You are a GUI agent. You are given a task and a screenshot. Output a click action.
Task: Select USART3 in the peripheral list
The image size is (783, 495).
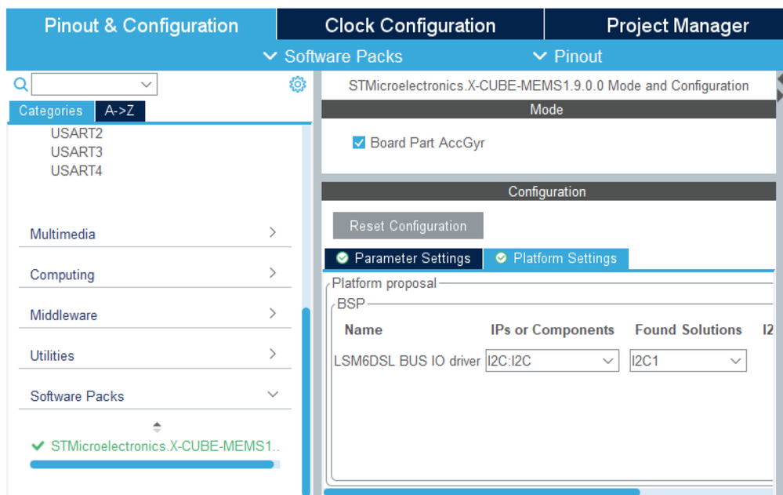pos(76,152)
